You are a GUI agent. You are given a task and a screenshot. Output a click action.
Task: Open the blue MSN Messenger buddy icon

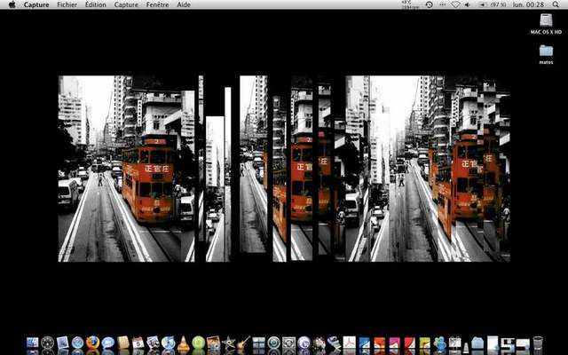coord(440,343)
